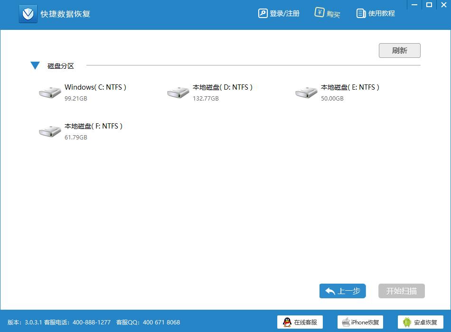451x332 pixels.
Task: Click the version 3.0.3.1 text
Action: pos(25,322)
